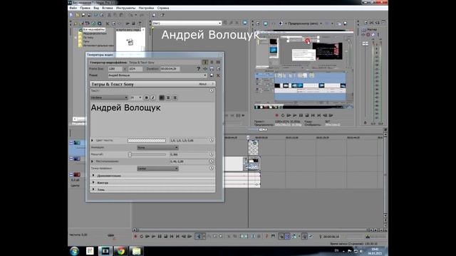Open Google Chrome from the taskbar

pyautogui.click(x=120, y=251)
